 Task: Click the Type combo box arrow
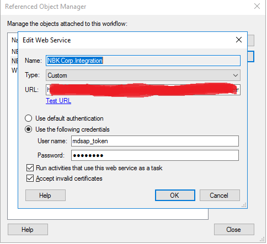[x=236, y=75]
